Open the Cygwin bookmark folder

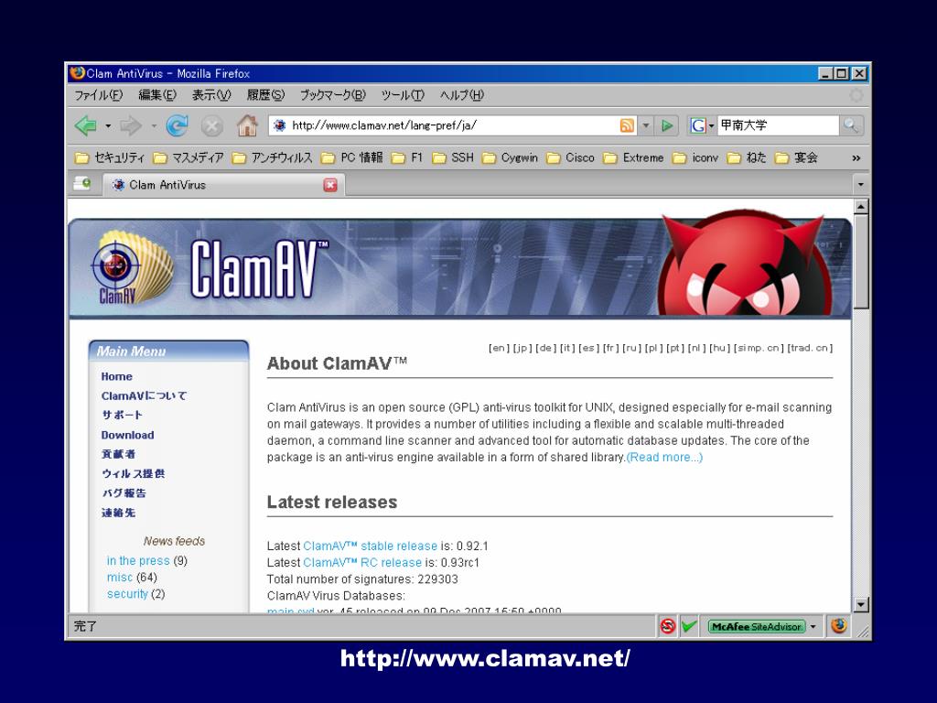coord(510,157)
